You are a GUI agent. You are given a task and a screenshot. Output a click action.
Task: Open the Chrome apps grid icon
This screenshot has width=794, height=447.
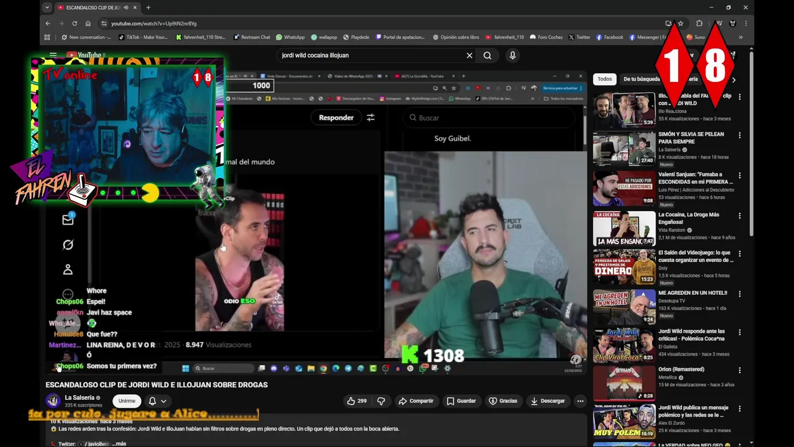click(47, 37)
